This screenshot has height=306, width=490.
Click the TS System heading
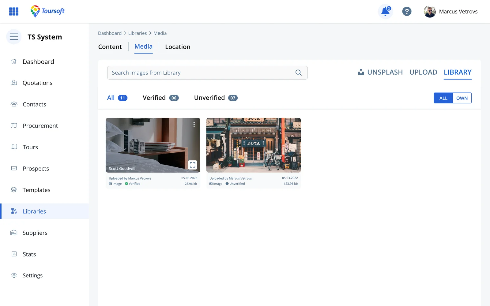pyautogui.click(x=45, y=37)
